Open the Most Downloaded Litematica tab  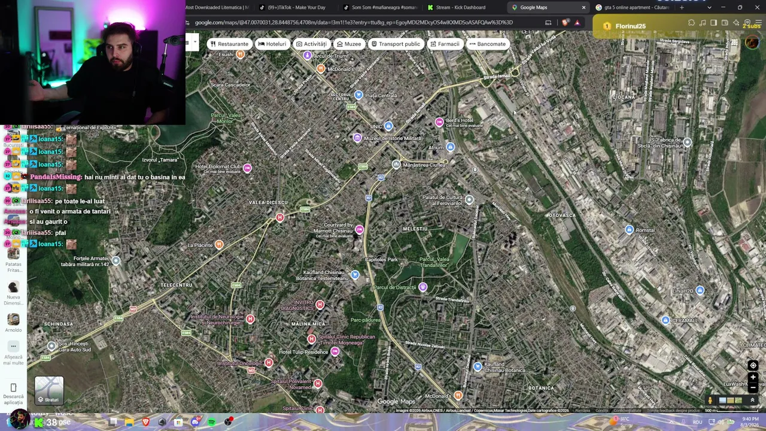[x=217, y=7]
